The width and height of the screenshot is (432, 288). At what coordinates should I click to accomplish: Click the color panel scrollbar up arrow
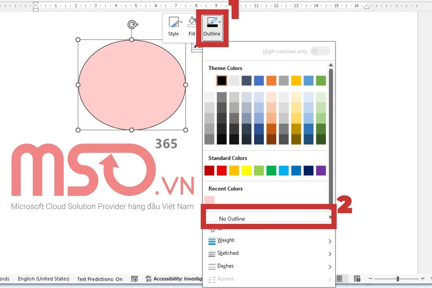(x=330, y=65)
